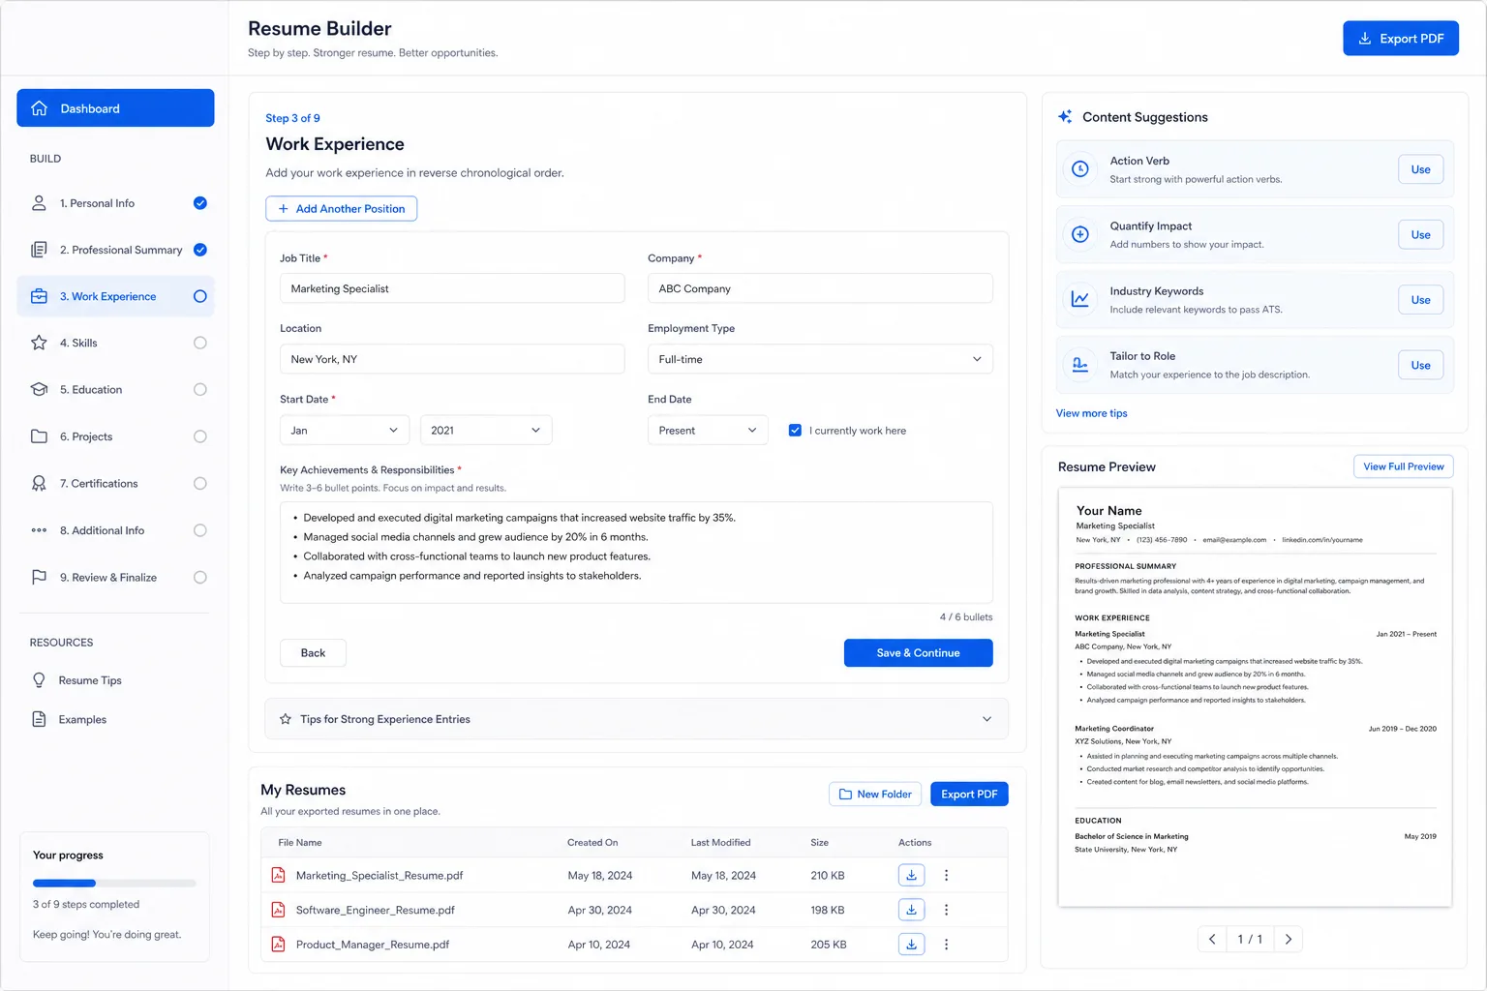Click the Projects step circle

(200, 436)
